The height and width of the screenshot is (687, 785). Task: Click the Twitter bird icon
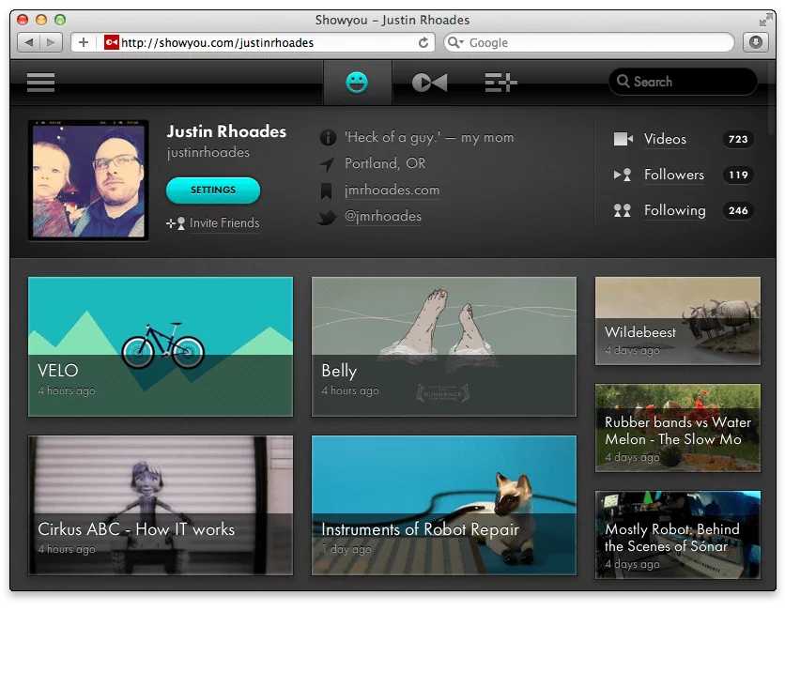point(327,218)
